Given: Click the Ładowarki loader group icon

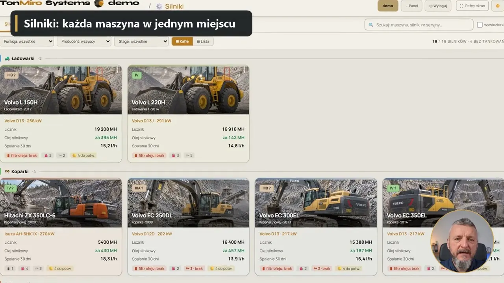Looking at the screenshot, I should (x=7, y=59).
